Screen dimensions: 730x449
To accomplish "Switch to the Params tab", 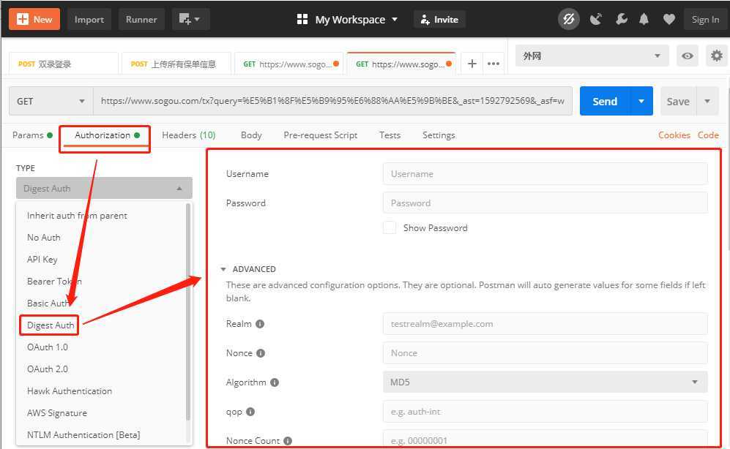I will point(32,135).
